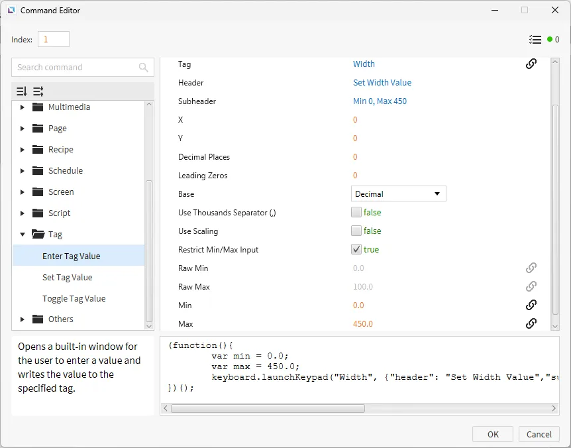Uncheck Restrict Min/Max Input checkbox
The image size is (571, 448).
tap(356, 250)
